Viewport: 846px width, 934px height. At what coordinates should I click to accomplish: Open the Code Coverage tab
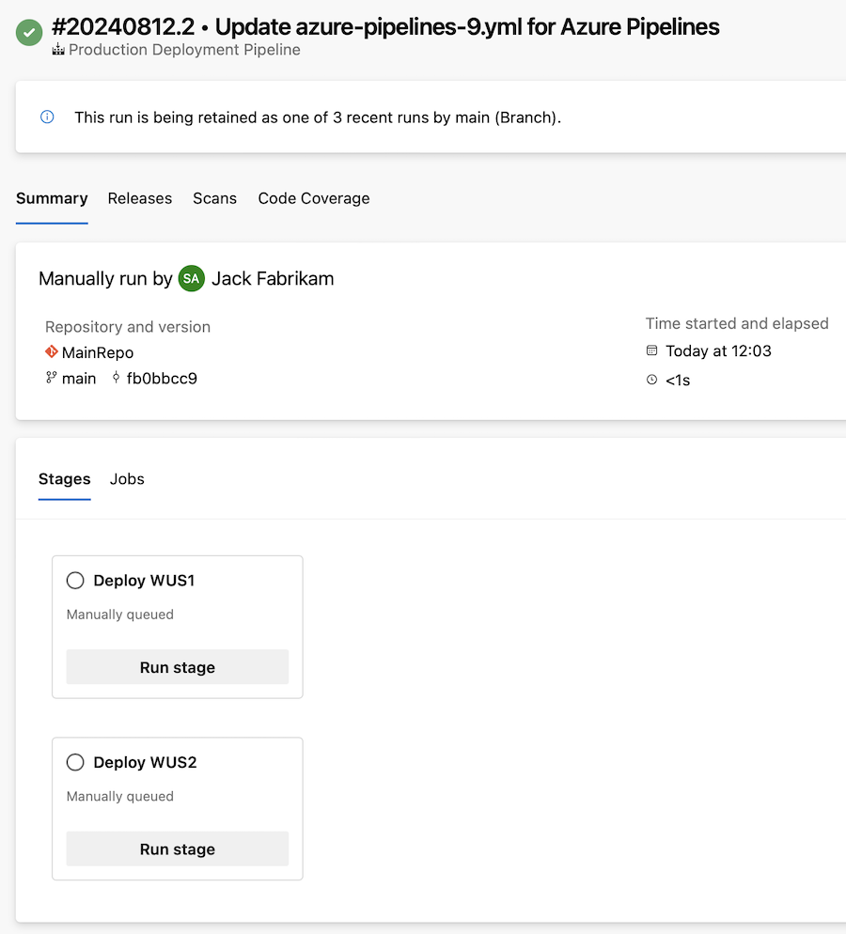[314, 198]
